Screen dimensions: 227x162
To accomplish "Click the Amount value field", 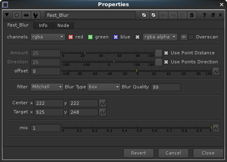I will [x=45, y=53].
